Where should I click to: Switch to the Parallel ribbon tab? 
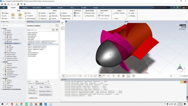click(x=84, y=8)
